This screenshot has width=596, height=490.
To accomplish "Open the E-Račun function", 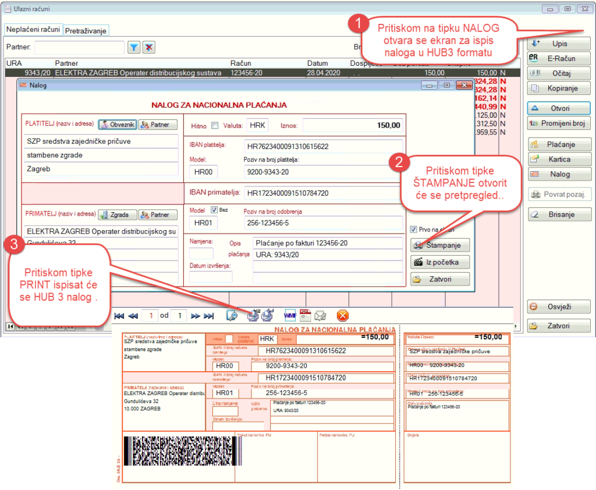I will (x=559, y=58).
